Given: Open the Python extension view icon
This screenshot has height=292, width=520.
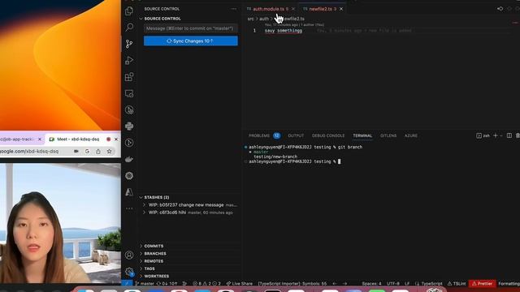Looking at the screenshot, I should (x=129, y=127).
